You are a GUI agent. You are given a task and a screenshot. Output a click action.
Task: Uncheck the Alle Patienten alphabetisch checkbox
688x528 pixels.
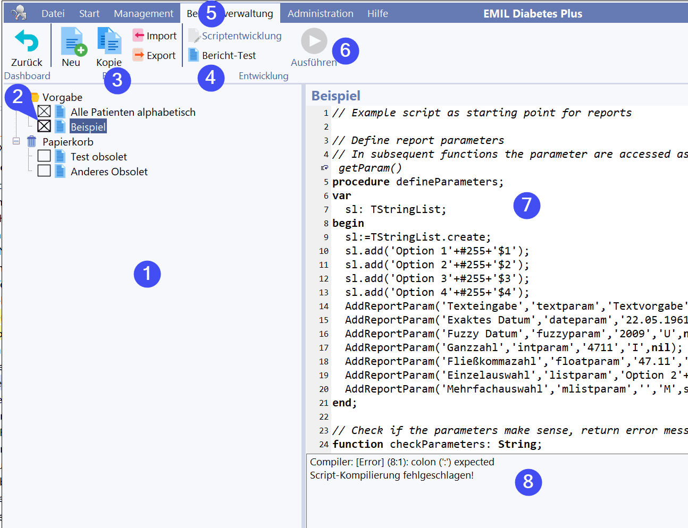pyautogui.click(x=44, y=112)
